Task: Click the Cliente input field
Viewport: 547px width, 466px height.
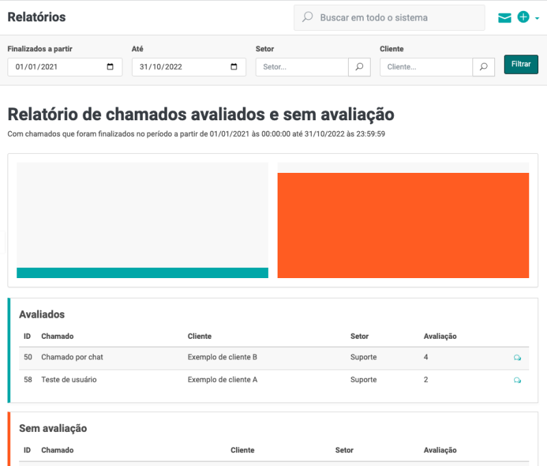Action: point(427,67)
